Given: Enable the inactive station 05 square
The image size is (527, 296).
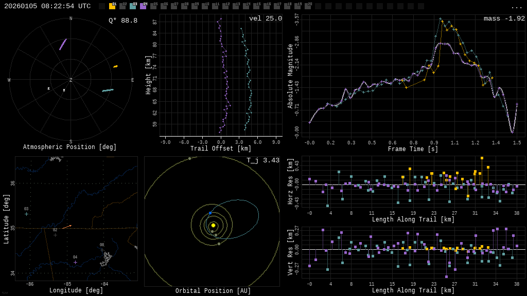Looking at the screenshot, I should (153, 6).
